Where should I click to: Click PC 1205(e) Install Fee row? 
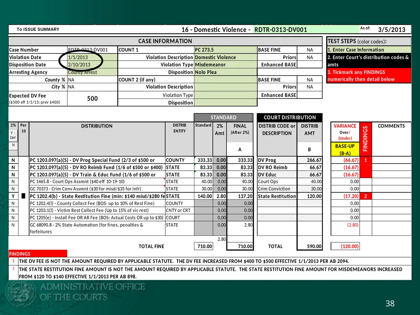point(97,218)
